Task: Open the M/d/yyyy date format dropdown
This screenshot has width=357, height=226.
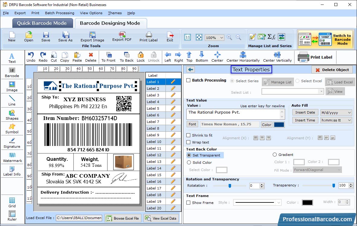Action: (x=349, y=112)
